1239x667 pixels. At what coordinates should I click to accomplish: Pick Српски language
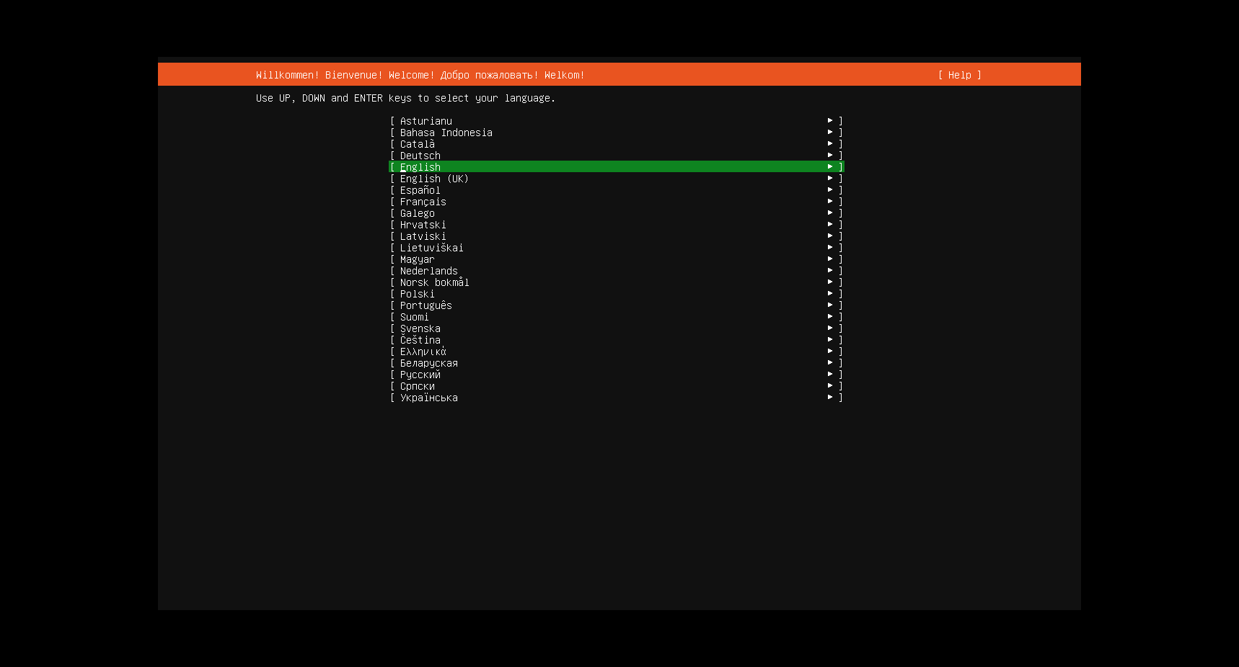tap(617, 386)
